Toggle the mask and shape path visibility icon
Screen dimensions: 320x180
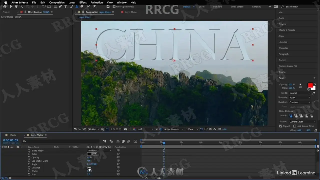pyautogui.click(x=107, y=129)
